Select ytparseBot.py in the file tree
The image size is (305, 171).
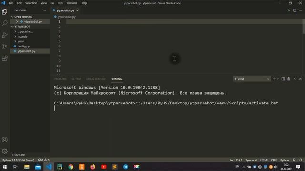[30, 51]
